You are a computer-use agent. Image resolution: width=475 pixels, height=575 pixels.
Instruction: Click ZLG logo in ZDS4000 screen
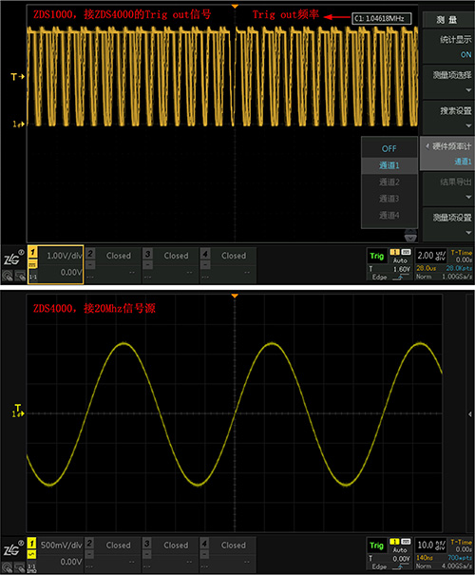pos(13,548)
